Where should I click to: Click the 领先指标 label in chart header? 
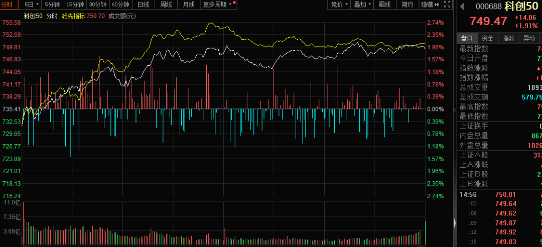pos(76,16)
